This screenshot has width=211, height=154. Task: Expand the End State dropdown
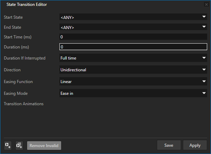133,27
